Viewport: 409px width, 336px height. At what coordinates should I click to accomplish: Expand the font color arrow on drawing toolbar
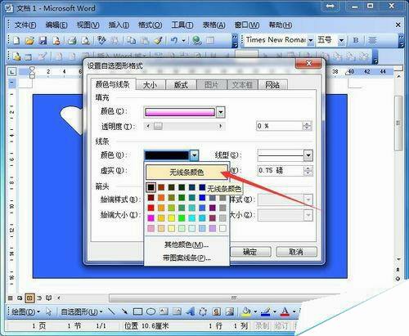(x=294, y=311)
